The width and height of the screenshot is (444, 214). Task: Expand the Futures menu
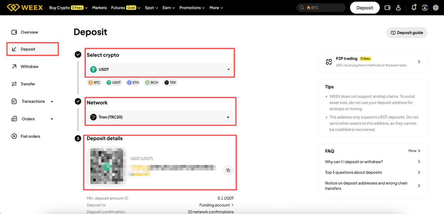pyautogui.click(x=126, y=8)
